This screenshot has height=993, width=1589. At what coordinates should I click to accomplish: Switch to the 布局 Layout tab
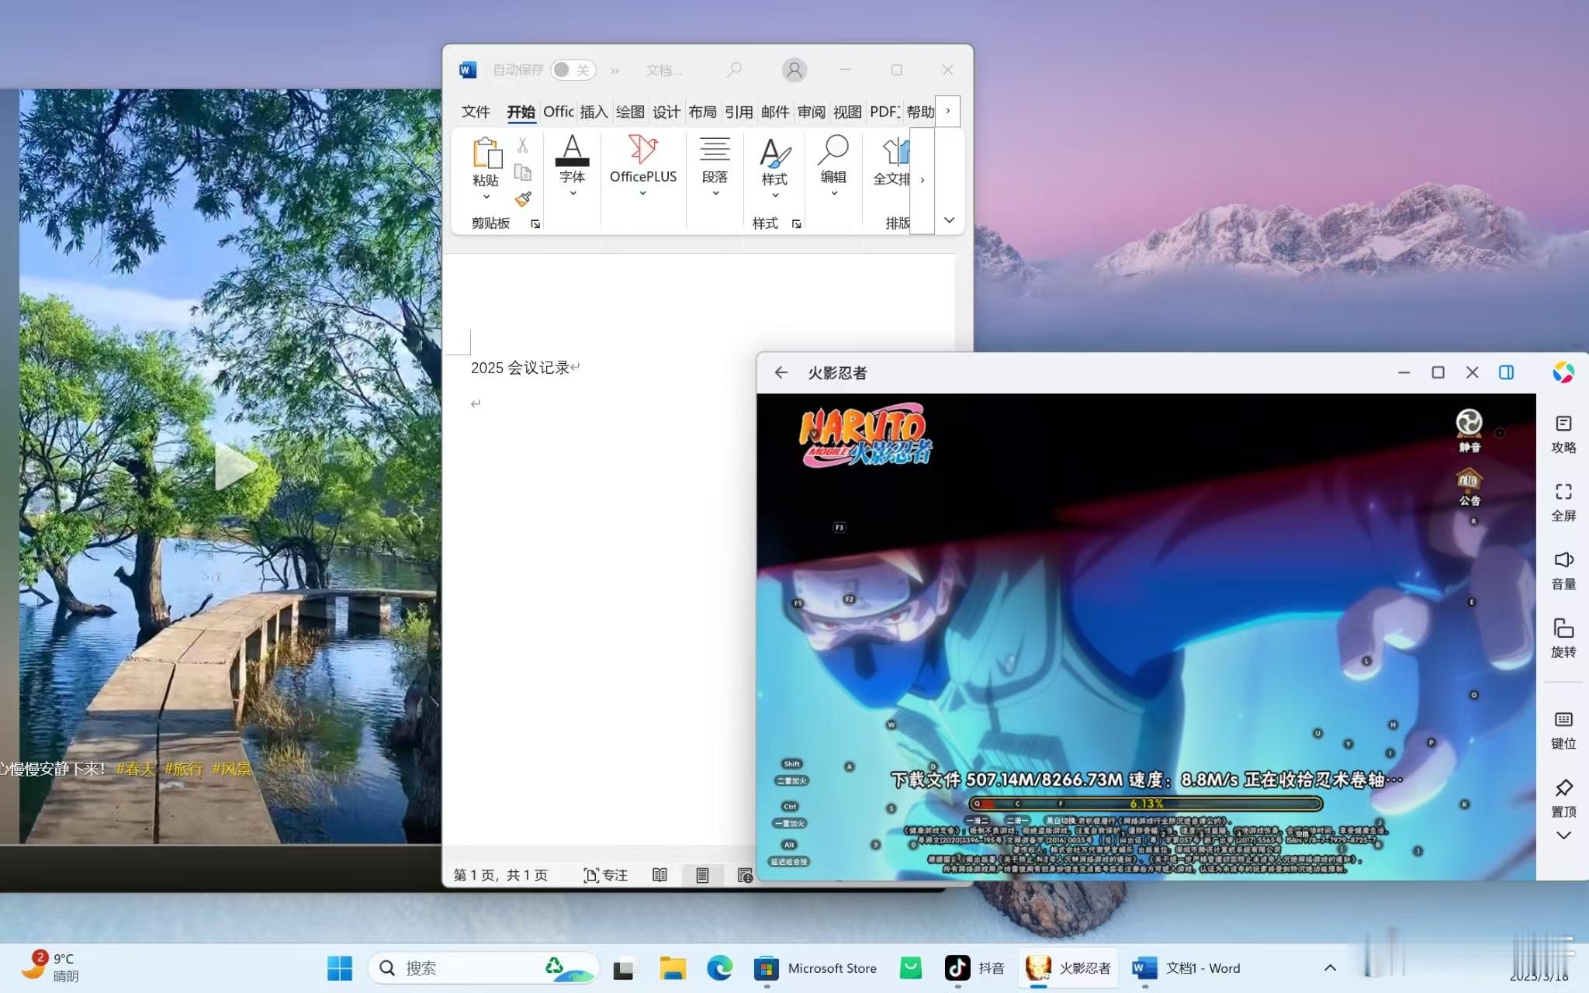[703, 112]
